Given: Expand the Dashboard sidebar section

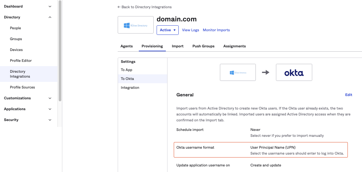Looking at the screenshot, I should pyautogui.click(x=50, y=6).
